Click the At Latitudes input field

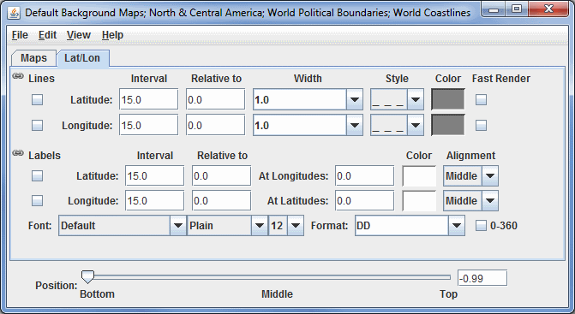click(x=364, y=200)
